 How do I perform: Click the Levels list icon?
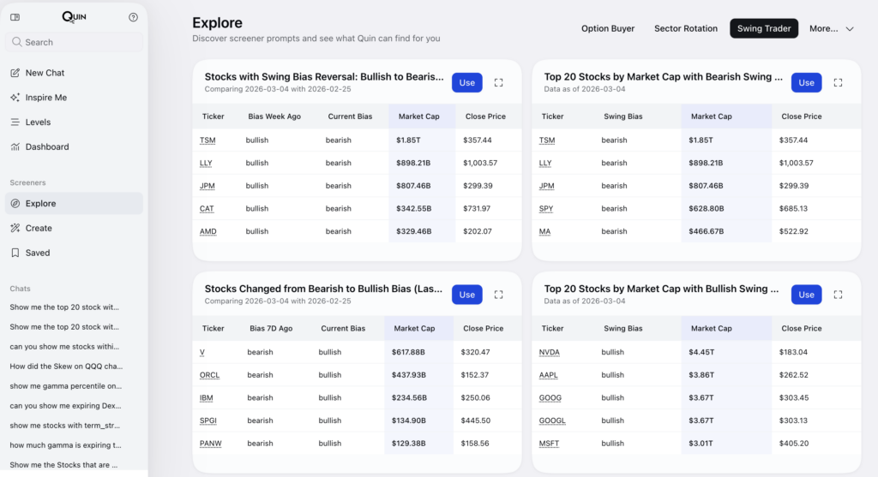pos(15,122)
